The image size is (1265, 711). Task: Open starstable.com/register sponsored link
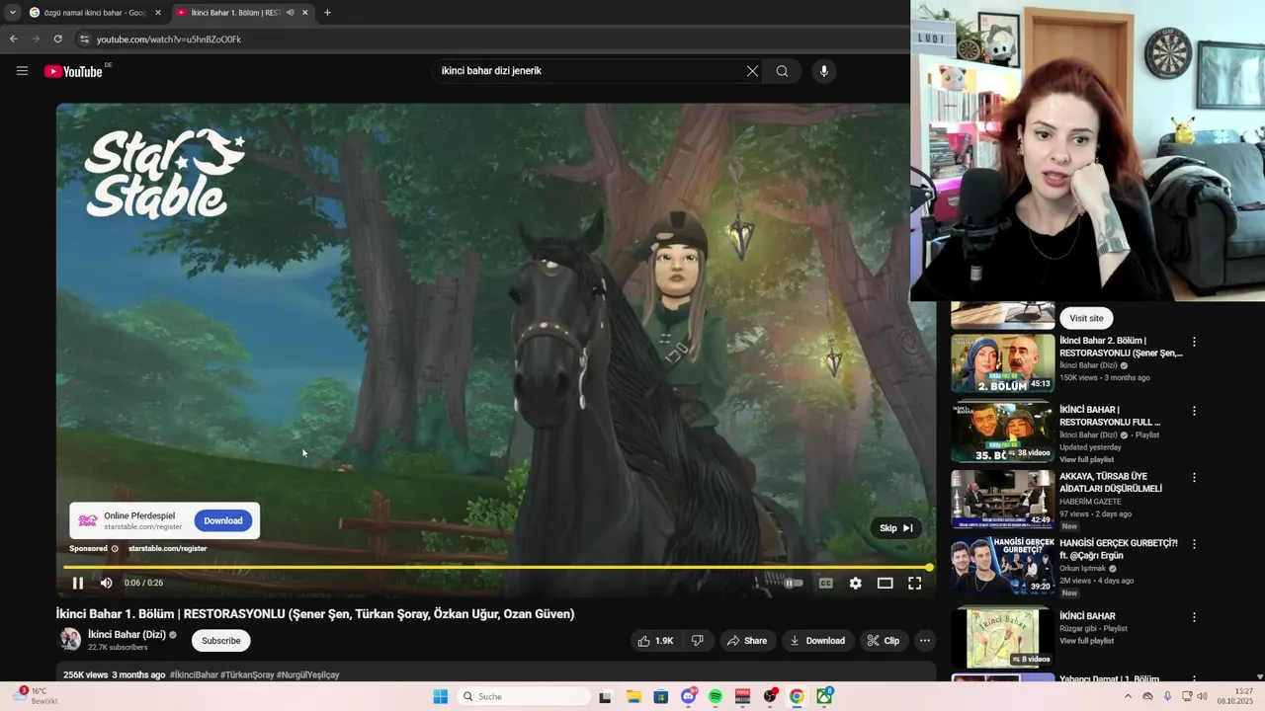click(x=167, y=548)
